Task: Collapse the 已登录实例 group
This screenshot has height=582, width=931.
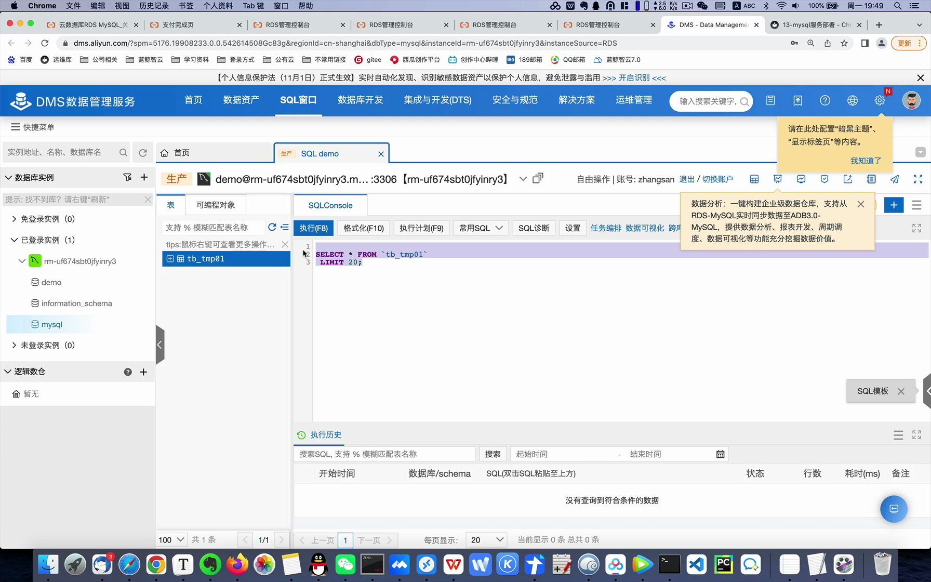Action: pos(14,240)
